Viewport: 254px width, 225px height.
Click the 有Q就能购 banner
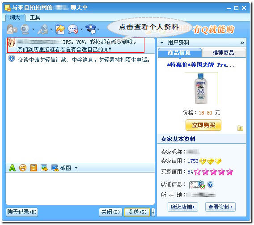pos(213,30)
